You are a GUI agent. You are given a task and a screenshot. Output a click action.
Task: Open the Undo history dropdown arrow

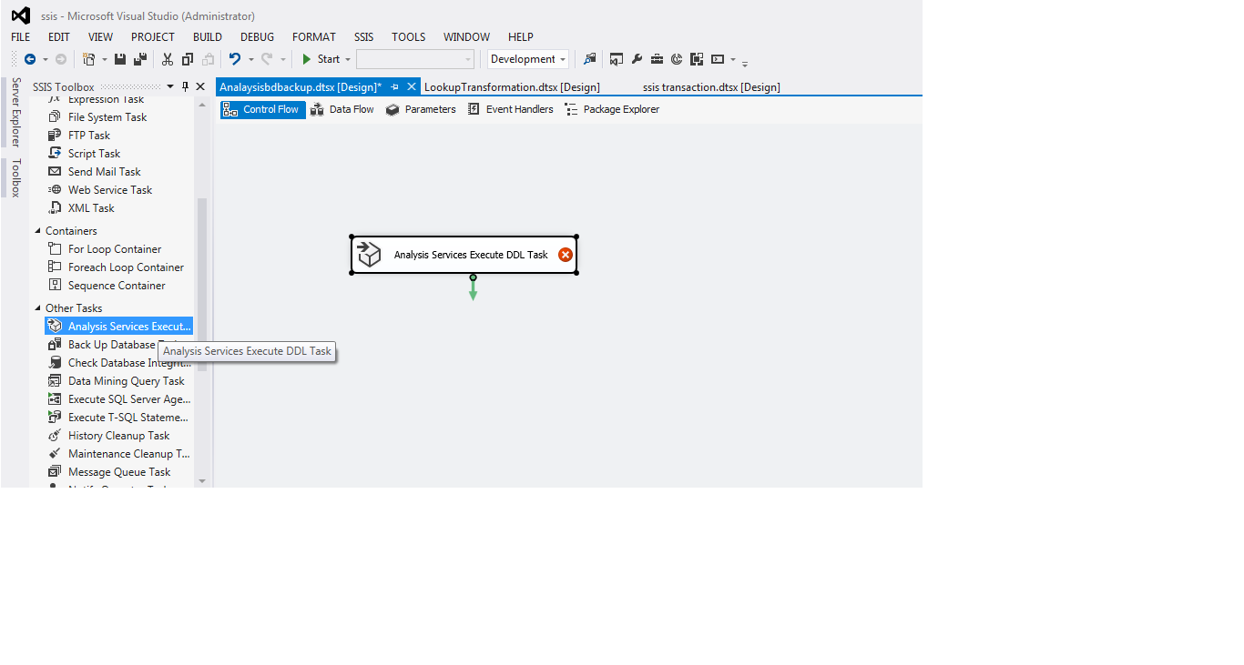coord(251,60)
